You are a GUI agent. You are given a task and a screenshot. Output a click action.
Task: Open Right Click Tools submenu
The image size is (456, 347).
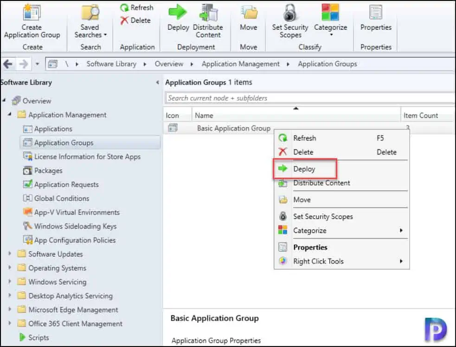point(342,261)
